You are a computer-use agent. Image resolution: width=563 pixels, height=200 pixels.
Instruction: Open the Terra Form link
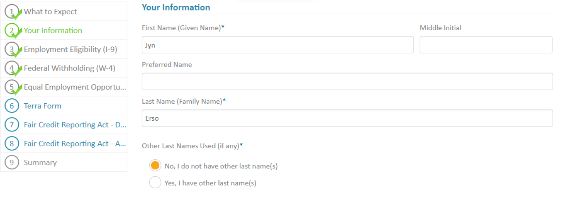coord(42,106)
